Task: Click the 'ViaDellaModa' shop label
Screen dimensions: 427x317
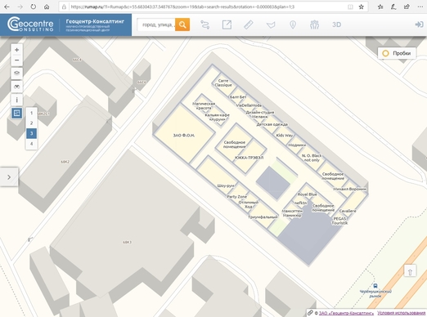Action: tap(249, 105)
